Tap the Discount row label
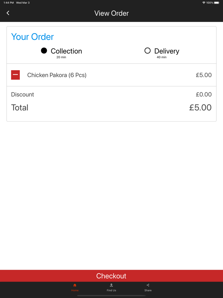223x298 pixels. point(22,94)
